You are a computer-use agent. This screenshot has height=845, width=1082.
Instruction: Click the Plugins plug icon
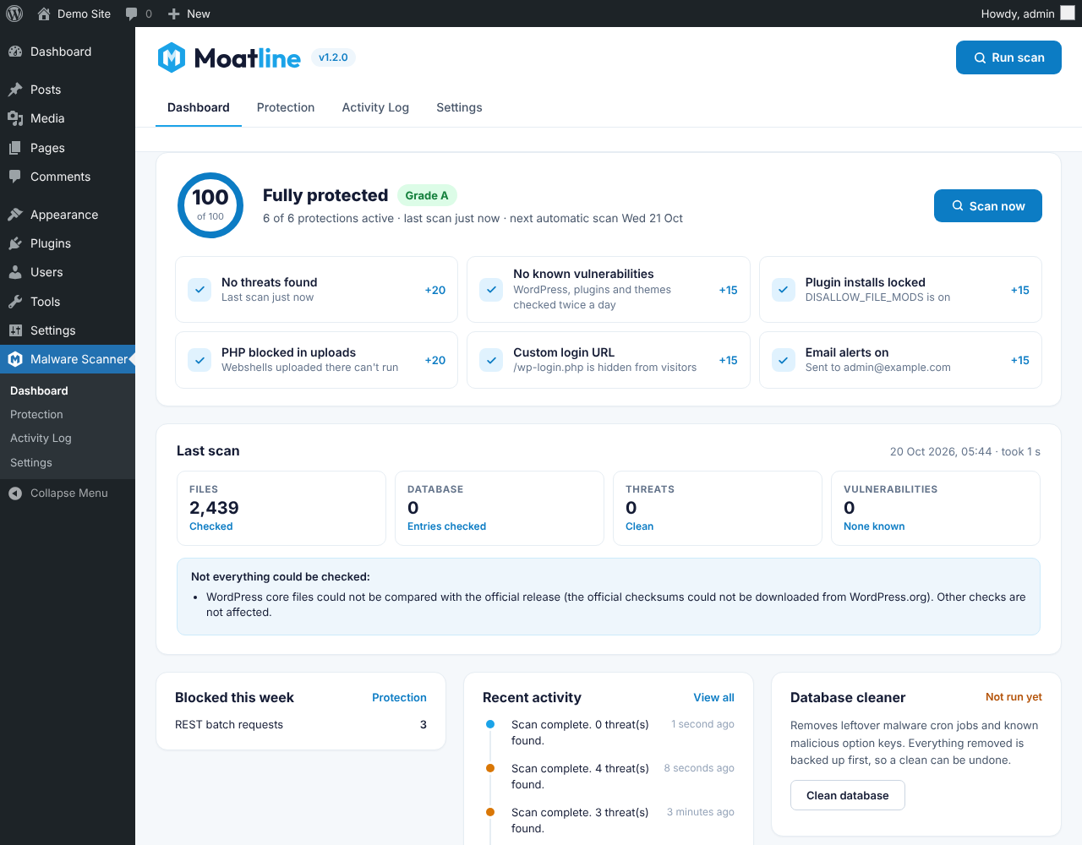15,243
